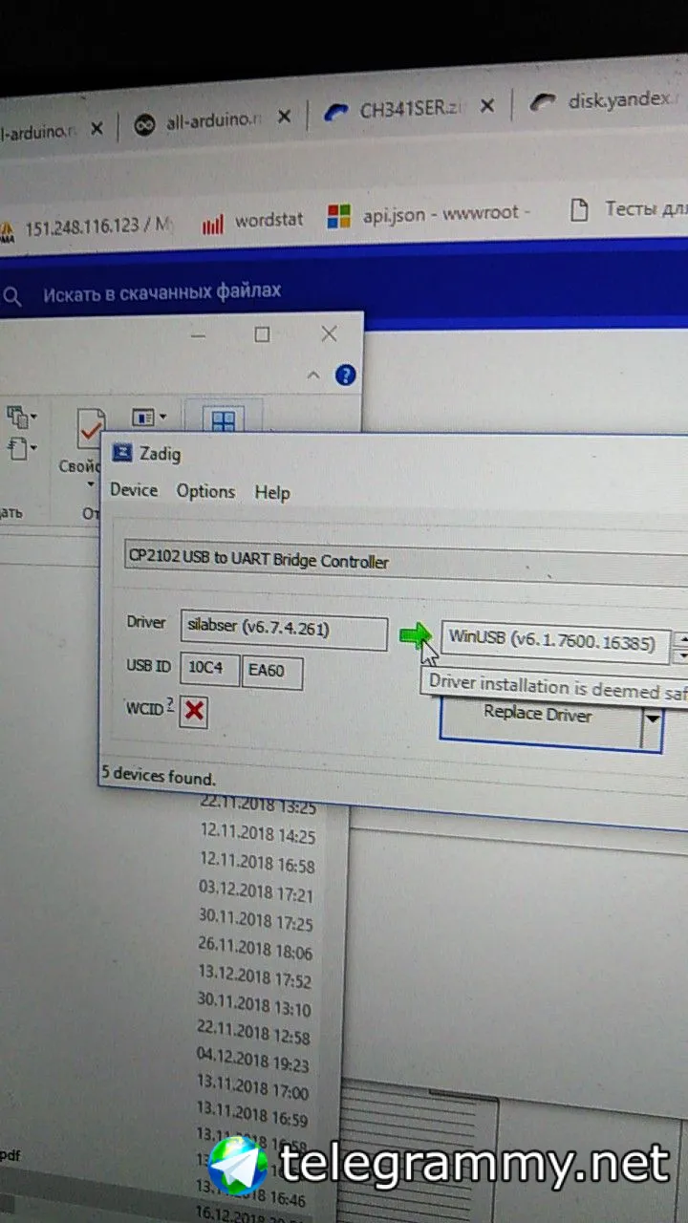688x1223 pixels.
Task: Open the 151.248.116.123 bookmark
Action: click(x=88, y=227)
